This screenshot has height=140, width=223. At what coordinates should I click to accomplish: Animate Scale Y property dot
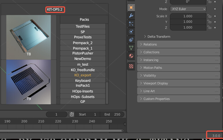(x=215, y=22)
